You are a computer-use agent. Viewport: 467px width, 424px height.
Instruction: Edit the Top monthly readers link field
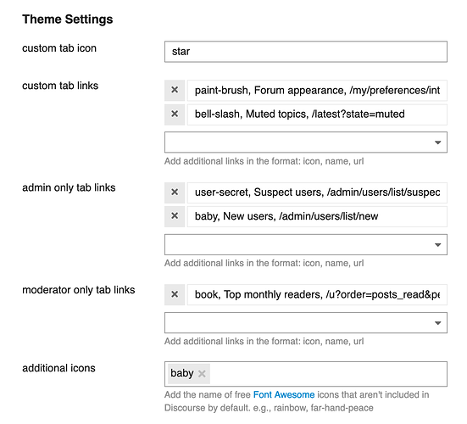[317, 295]
